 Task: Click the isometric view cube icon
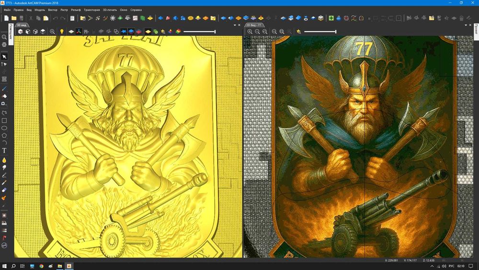[20, 32]
